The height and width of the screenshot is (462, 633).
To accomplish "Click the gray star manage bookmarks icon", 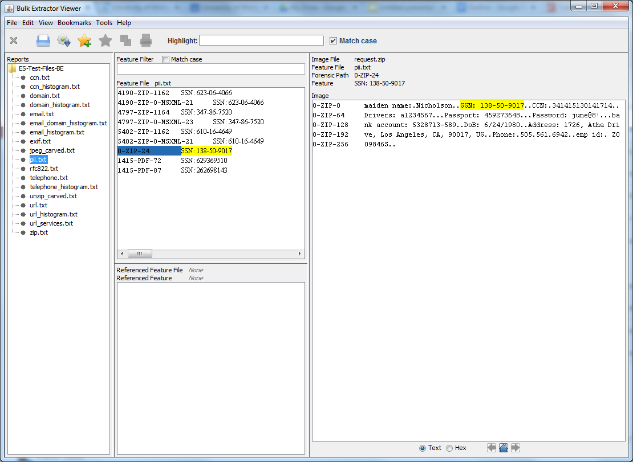I will [105, 40].
